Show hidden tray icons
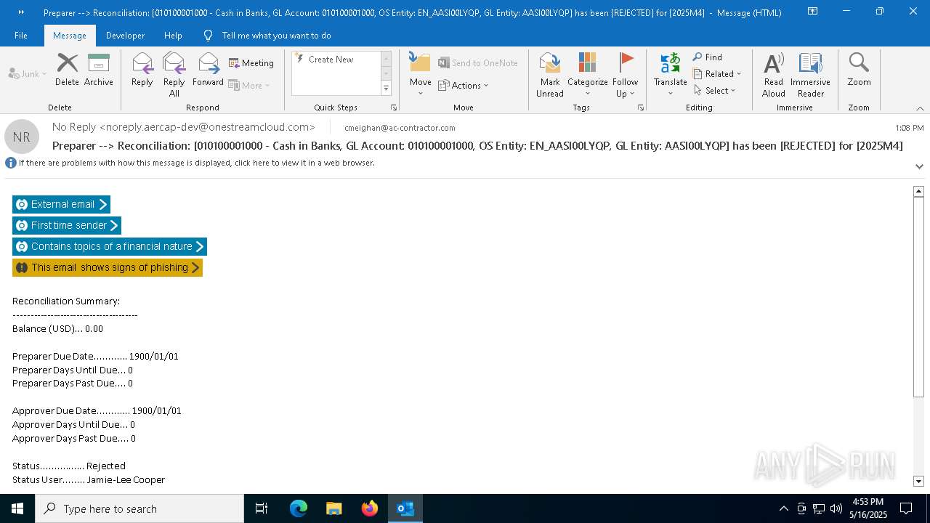This screenshot has height=523, width=930. tap(783, 508)
